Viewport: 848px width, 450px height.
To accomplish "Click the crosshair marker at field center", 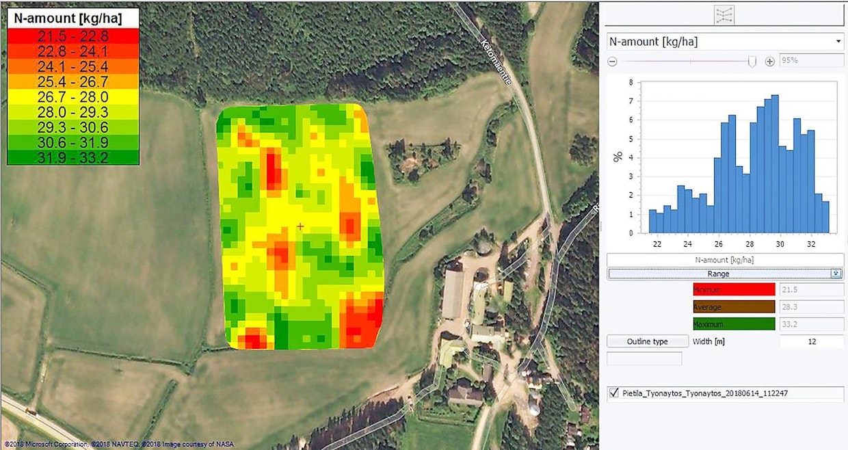I will [x=300, y=226].
